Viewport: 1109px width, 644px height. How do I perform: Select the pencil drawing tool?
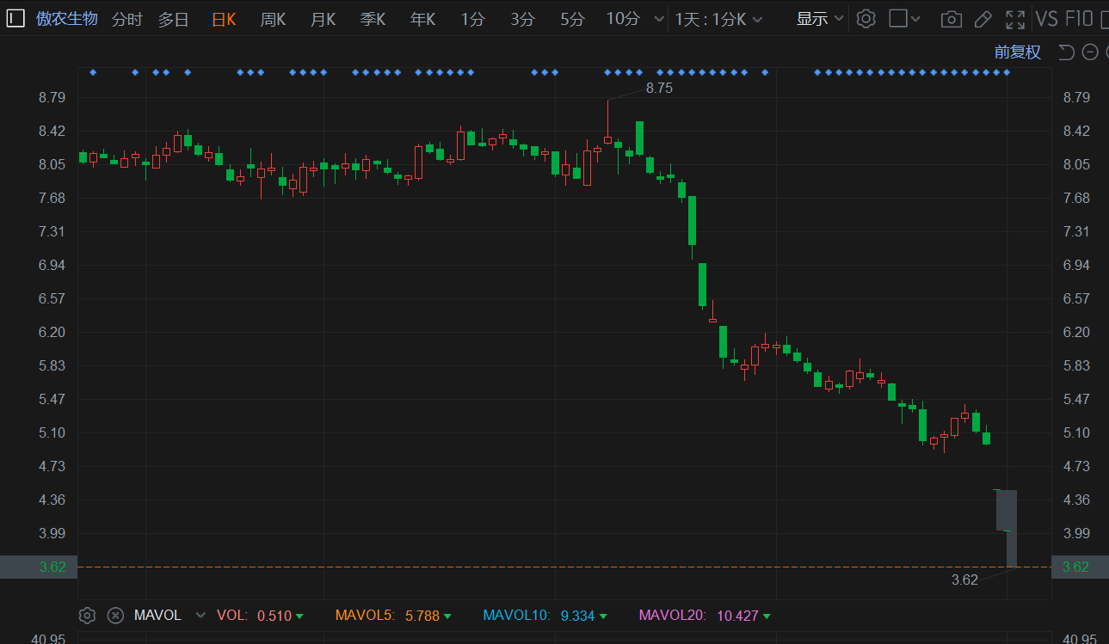[983, 19]
